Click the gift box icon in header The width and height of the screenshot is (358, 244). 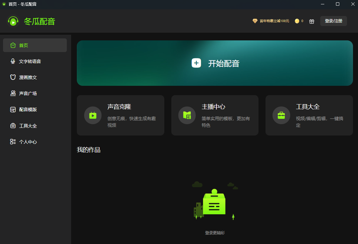(312, 21)
